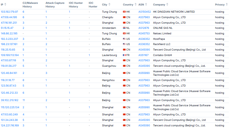
Task: Open AS36352 link in HostPapa row
Action: click(x=144, y=39)
